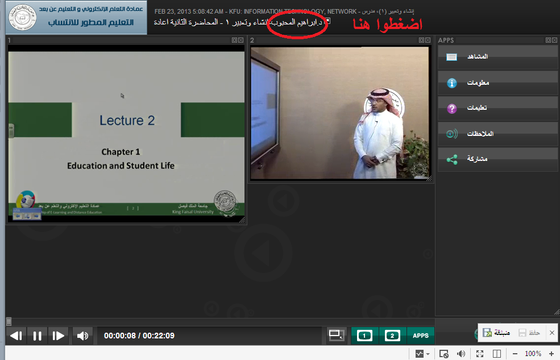Toggle the APPS panel button
Screen dimensions: 560x360
(421, 336)
